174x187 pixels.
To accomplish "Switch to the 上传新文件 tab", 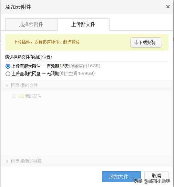I will click(x=83, y=24).
